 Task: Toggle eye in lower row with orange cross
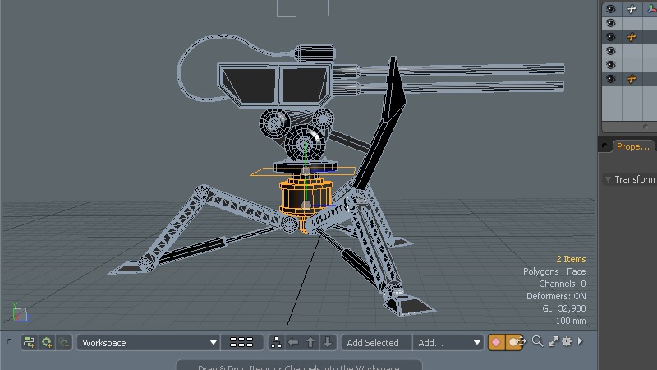(611, 79)
